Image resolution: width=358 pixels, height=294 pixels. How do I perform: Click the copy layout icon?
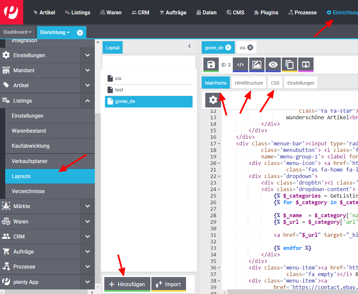tap(289, 65)
